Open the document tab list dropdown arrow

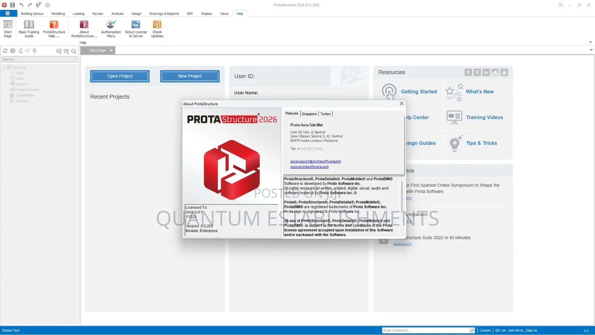point(591,50)
